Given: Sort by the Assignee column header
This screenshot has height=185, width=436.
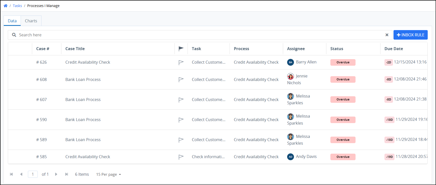Looking at the screenshot, I should coord(296,49).
